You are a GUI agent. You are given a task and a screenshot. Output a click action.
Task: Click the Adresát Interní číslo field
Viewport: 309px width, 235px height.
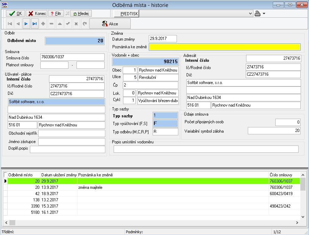click(x=274, y=58)
